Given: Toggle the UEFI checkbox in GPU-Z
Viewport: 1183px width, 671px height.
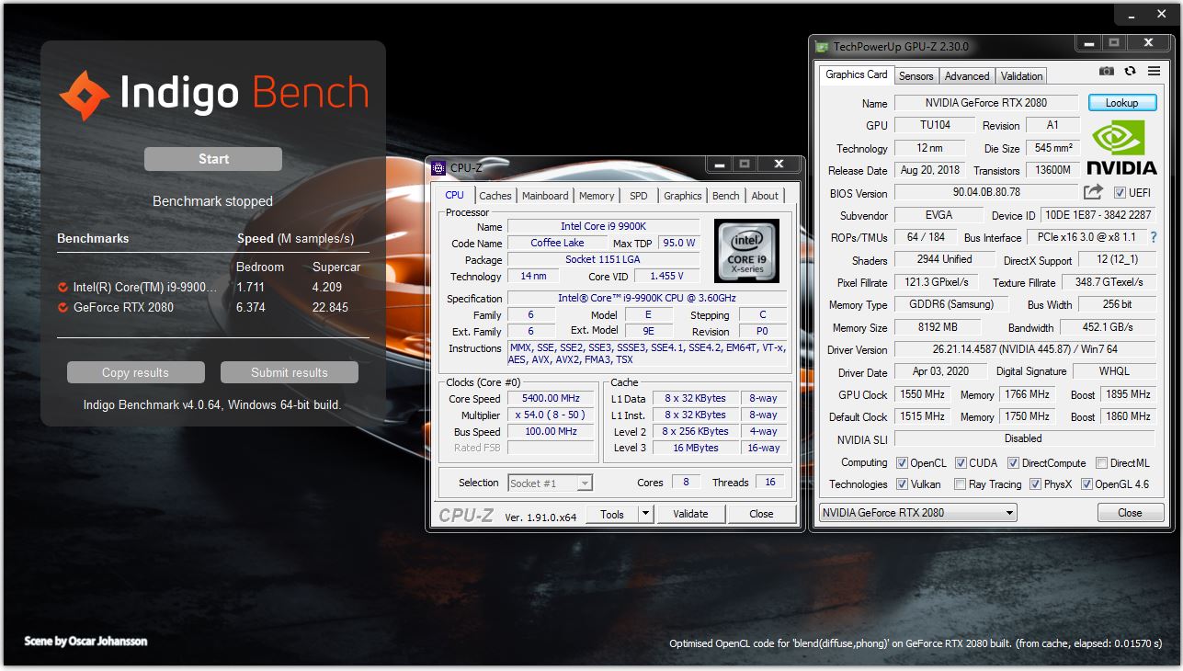Looking at the screenshot, I should tap(1120, 193).
